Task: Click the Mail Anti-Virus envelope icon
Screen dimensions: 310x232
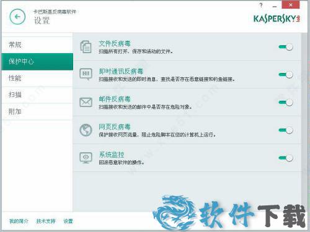Action: (x=86, y=102)
